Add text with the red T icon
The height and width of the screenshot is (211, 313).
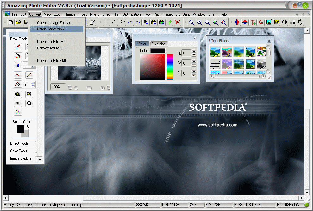[253, 22]
